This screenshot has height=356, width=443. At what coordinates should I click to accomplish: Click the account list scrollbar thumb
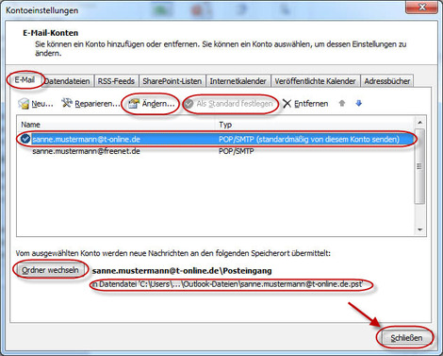point(420,166)
